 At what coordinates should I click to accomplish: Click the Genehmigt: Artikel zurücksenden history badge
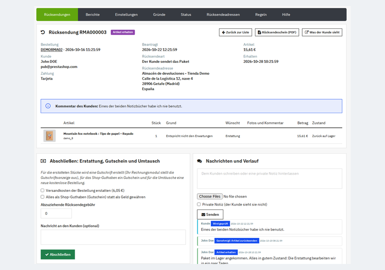click(237, 241)
